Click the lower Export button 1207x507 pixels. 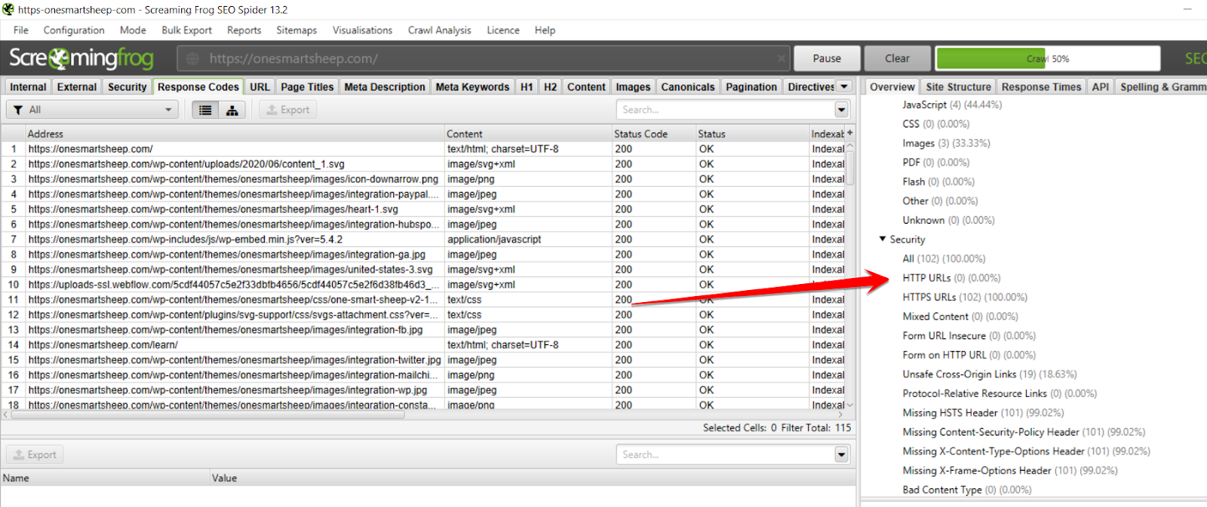point(35,455)
